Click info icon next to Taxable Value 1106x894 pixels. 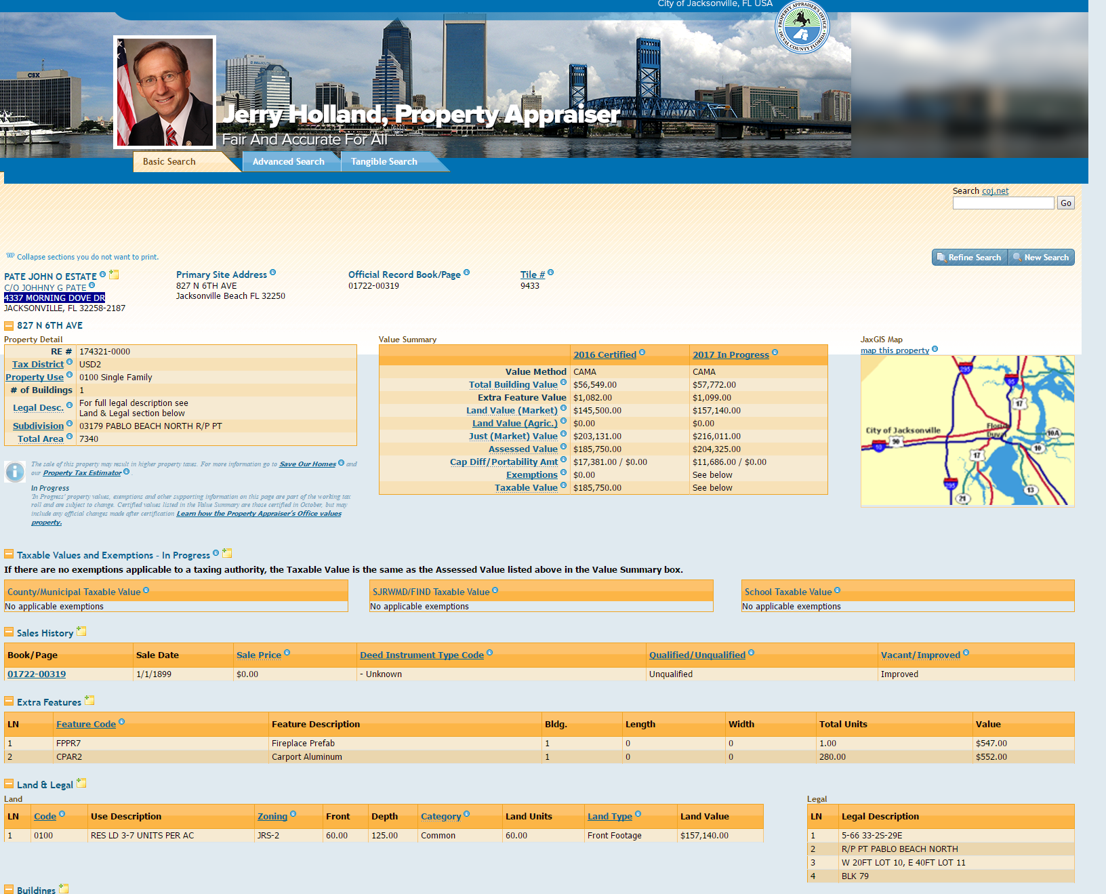563,485
